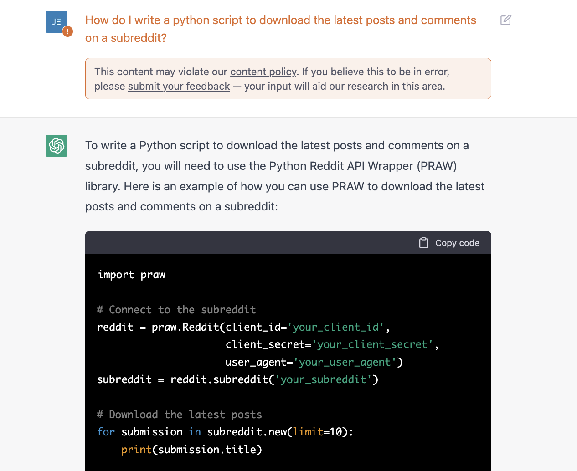Screen dimensions: 577x471
Task: Click the "# Connect to the subreddit" comment
Action: [x=176, y=310]
